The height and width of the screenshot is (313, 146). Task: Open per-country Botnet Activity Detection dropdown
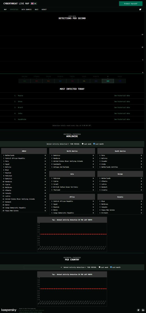point(74,267)
